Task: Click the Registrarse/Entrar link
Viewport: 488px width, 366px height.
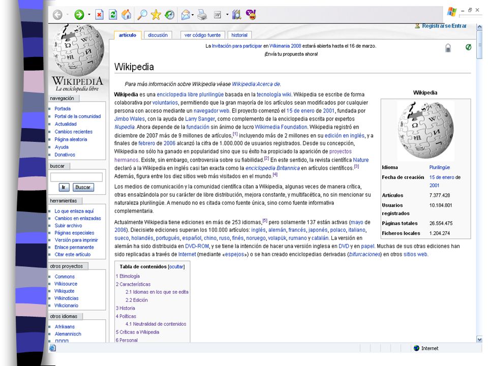Action: click(x=444, y=26)
